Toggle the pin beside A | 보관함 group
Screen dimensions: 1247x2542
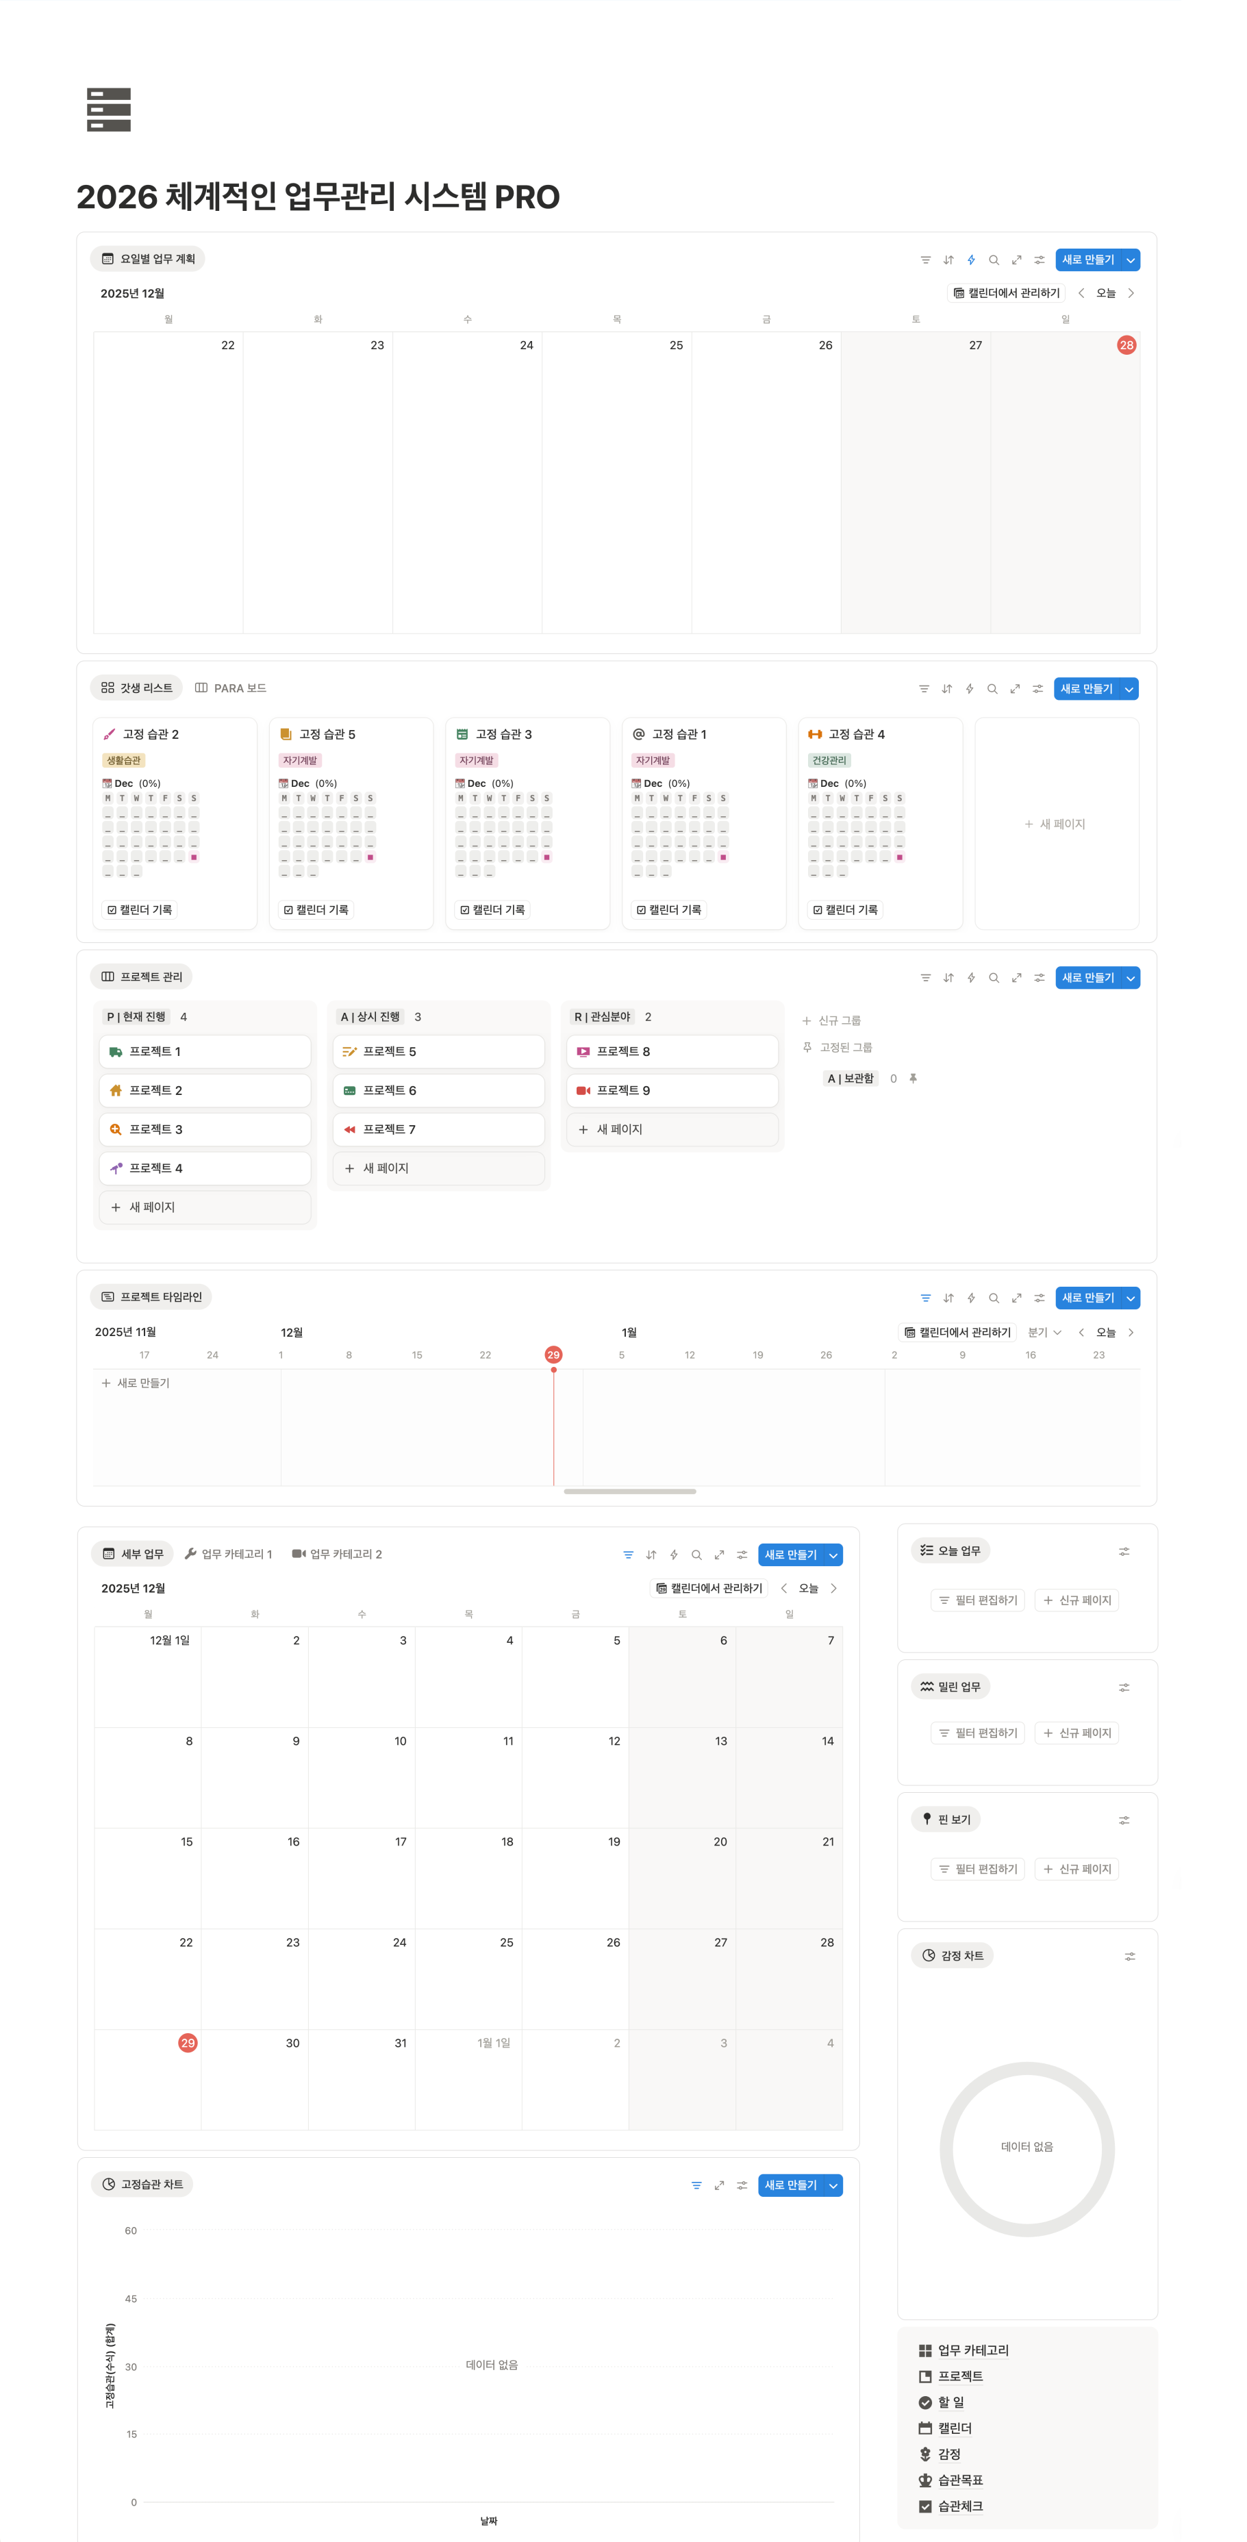pyautogui.click(x=914, y=1079)
